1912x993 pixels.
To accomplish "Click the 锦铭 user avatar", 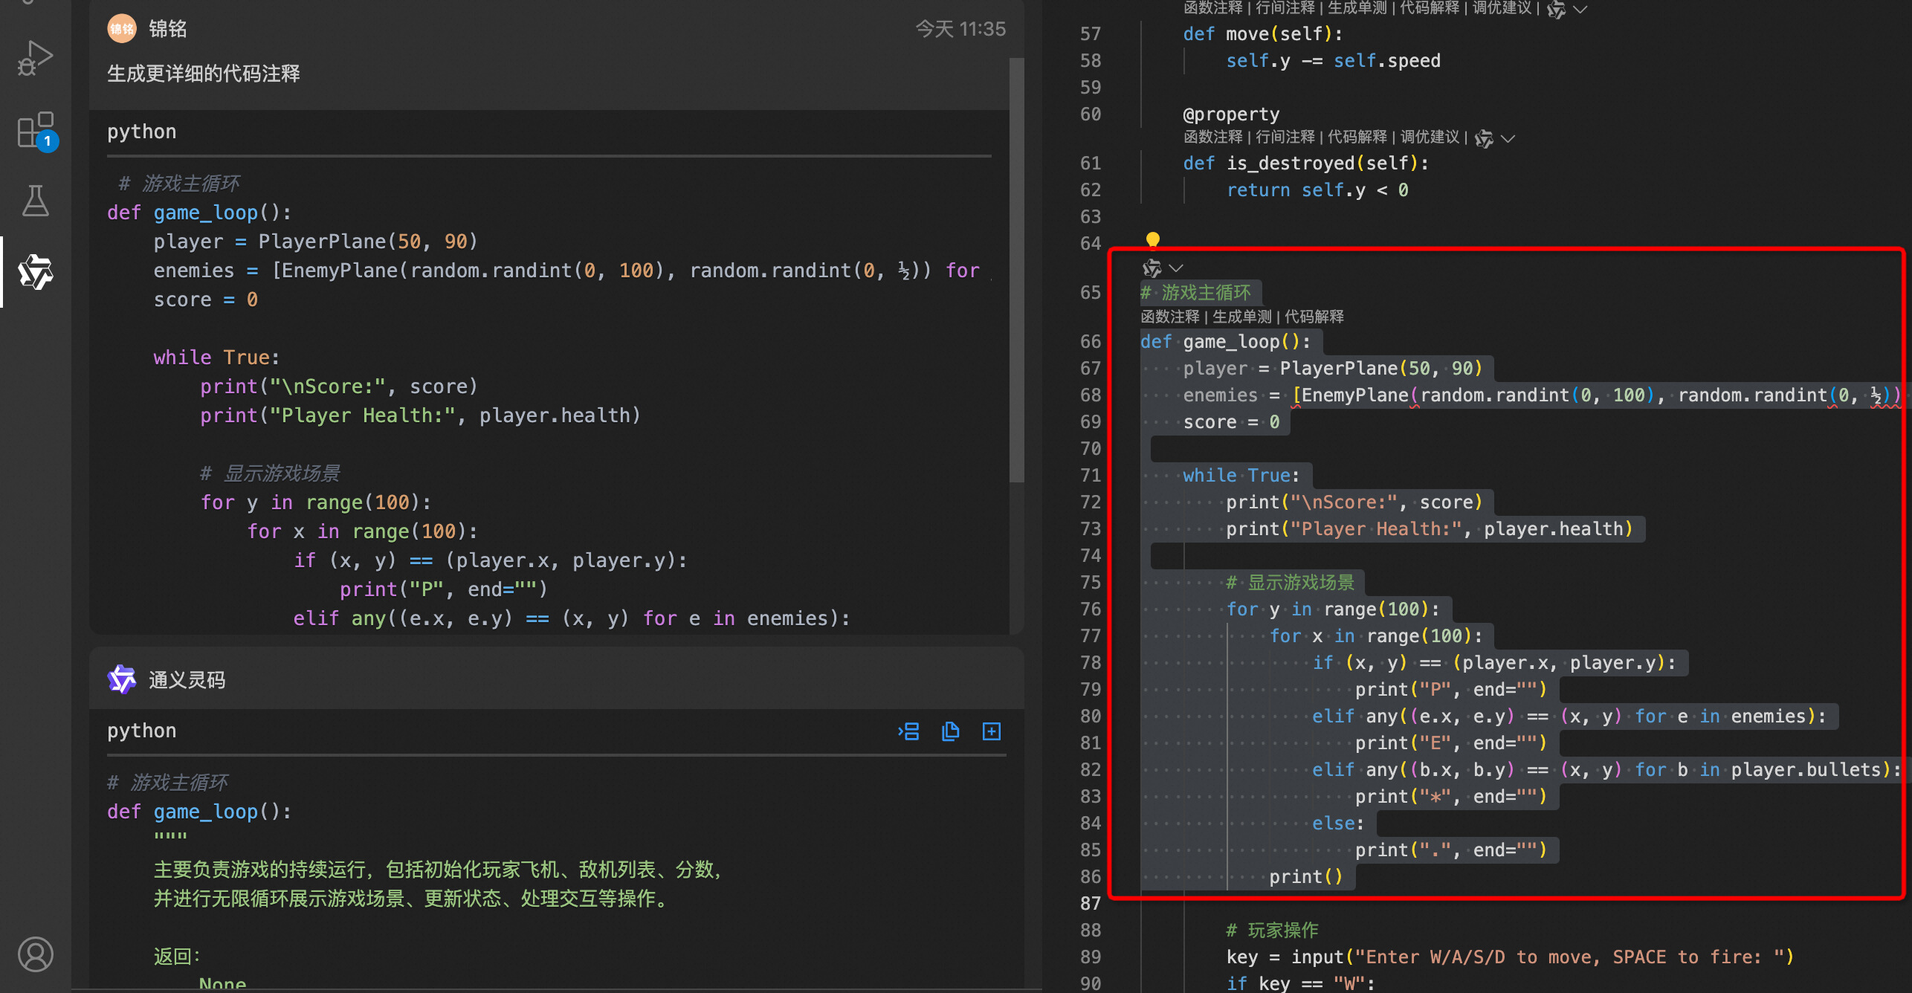I will pos(122,29).
